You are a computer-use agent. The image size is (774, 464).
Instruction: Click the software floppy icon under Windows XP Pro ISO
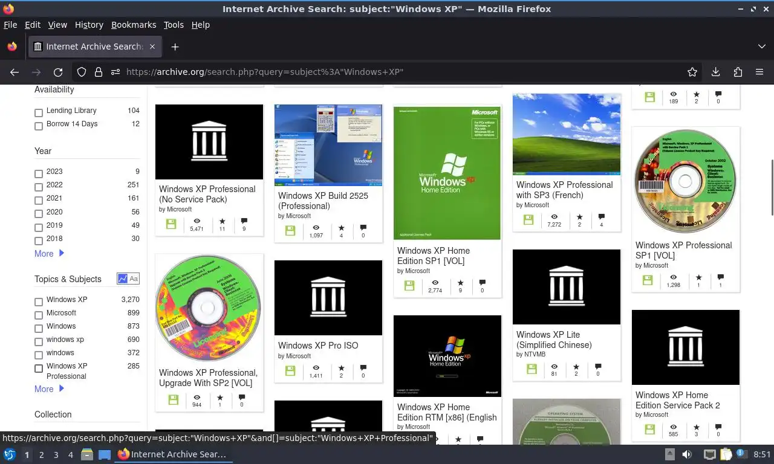pos(290,370)
